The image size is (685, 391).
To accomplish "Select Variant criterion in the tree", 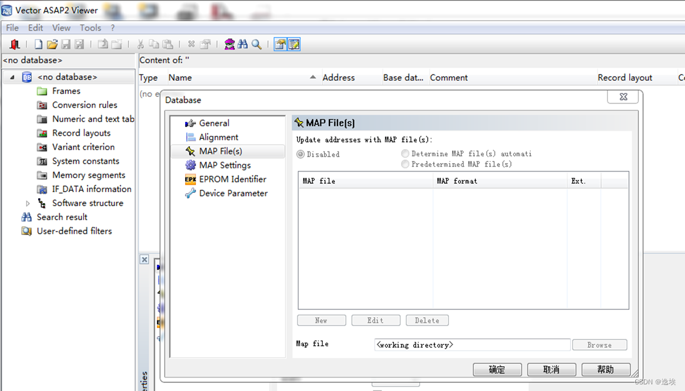I will pos(84,147).
